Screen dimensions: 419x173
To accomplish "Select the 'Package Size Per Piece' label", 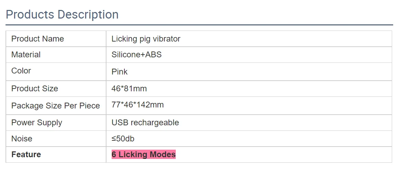I will (x=55, y=106).
